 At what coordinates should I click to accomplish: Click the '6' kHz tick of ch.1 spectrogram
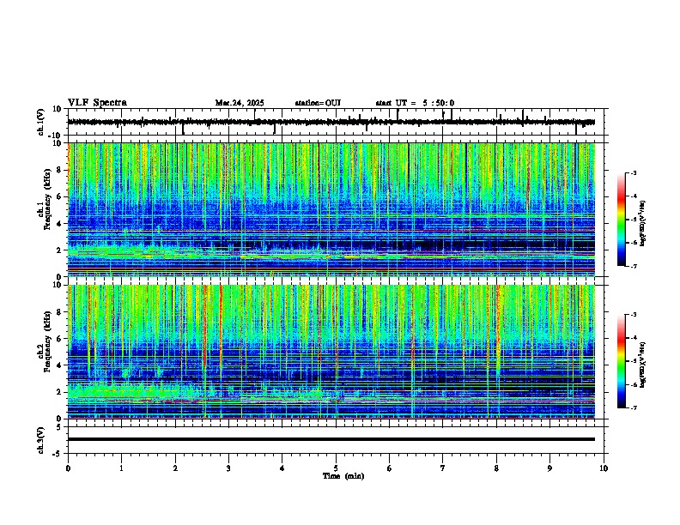(60, 196)
